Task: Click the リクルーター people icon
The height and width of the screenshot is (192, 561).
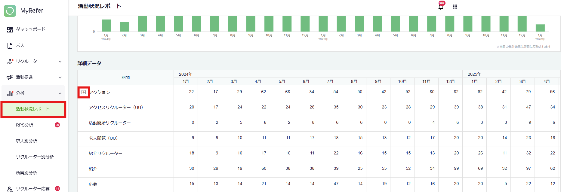Action: click(10, 61)
